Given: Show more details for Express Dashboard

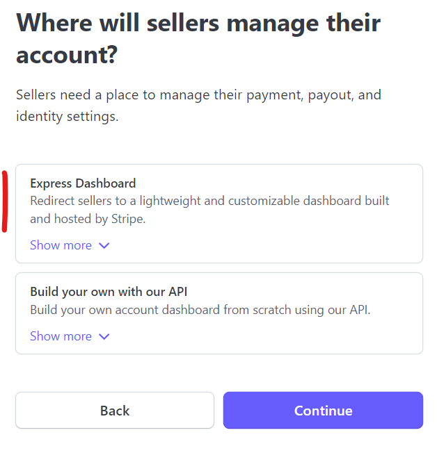Looking at the screenshot, I should (61, 245).
